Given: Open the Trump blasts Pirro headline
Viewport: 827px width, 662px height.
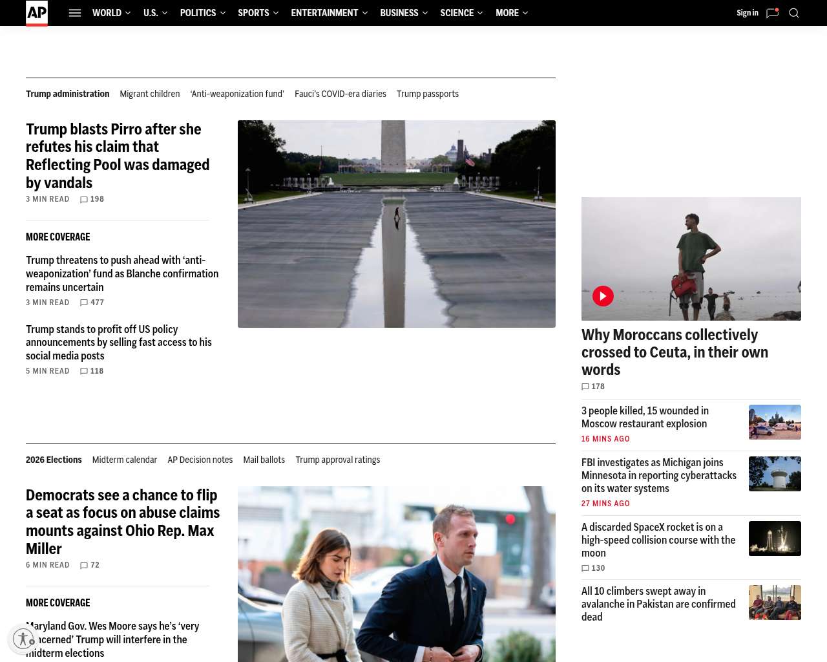Looking at the screenshot, I should (x=118, y=156).
